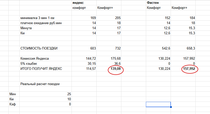This screenshot has height=114, width=210.
Task: Select the минималка value 184
Action: [x=192, y=18]
